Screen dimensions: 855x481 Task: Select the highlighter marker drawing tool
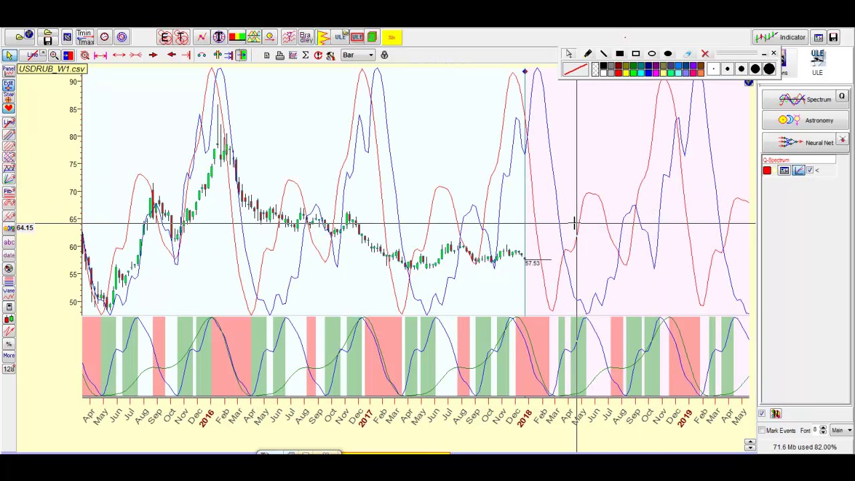[x=588, y=53]
